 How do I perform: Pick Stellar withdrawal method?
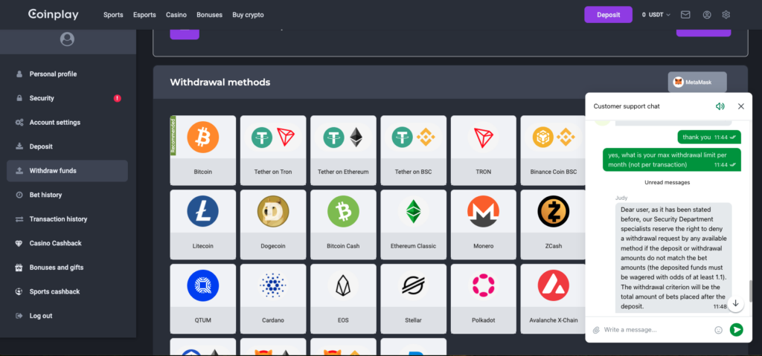413,299
